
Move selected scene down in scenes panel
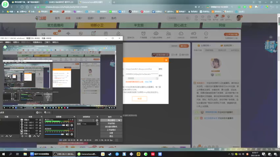[x=11, y=136]
